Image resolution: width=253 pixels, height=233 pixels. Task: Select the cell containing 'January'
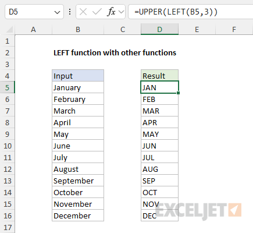[78, 87]
